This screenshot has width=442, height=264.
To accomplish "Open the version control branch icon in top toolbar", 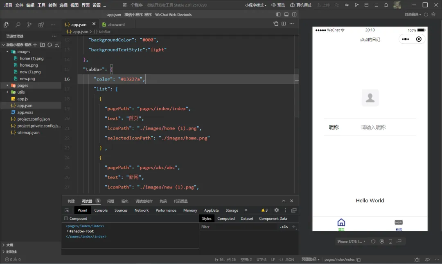I will click(x=356, y=5).
